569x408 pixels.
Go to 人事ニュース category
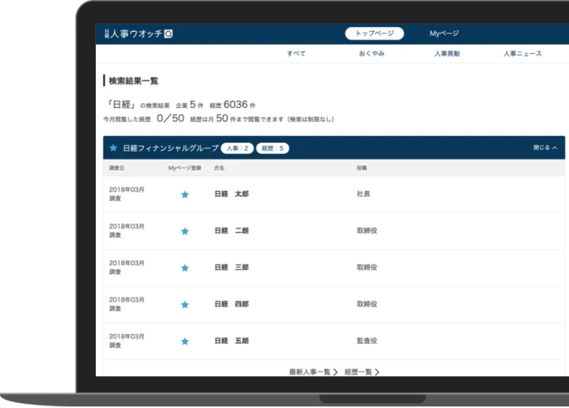click(x=522, y=53)
